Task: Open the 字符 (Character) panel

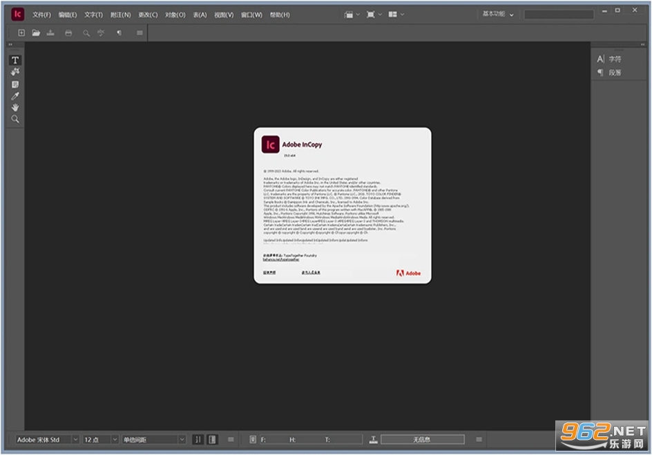Action: point(610,59)
